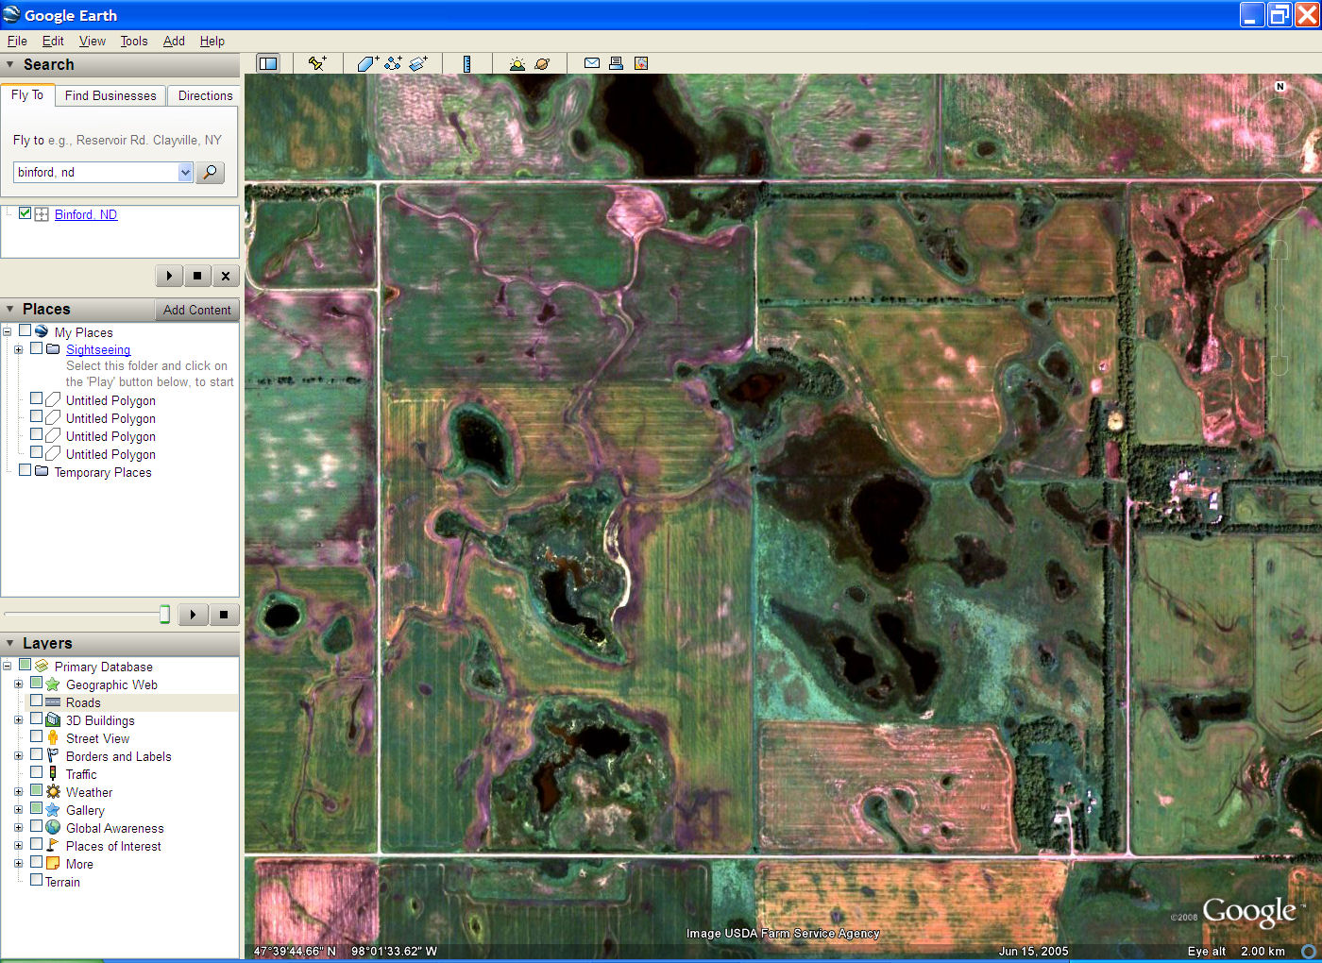Enable the Terrain layer checkbox
Screen dimensions: 1322x963
(36, 880)
